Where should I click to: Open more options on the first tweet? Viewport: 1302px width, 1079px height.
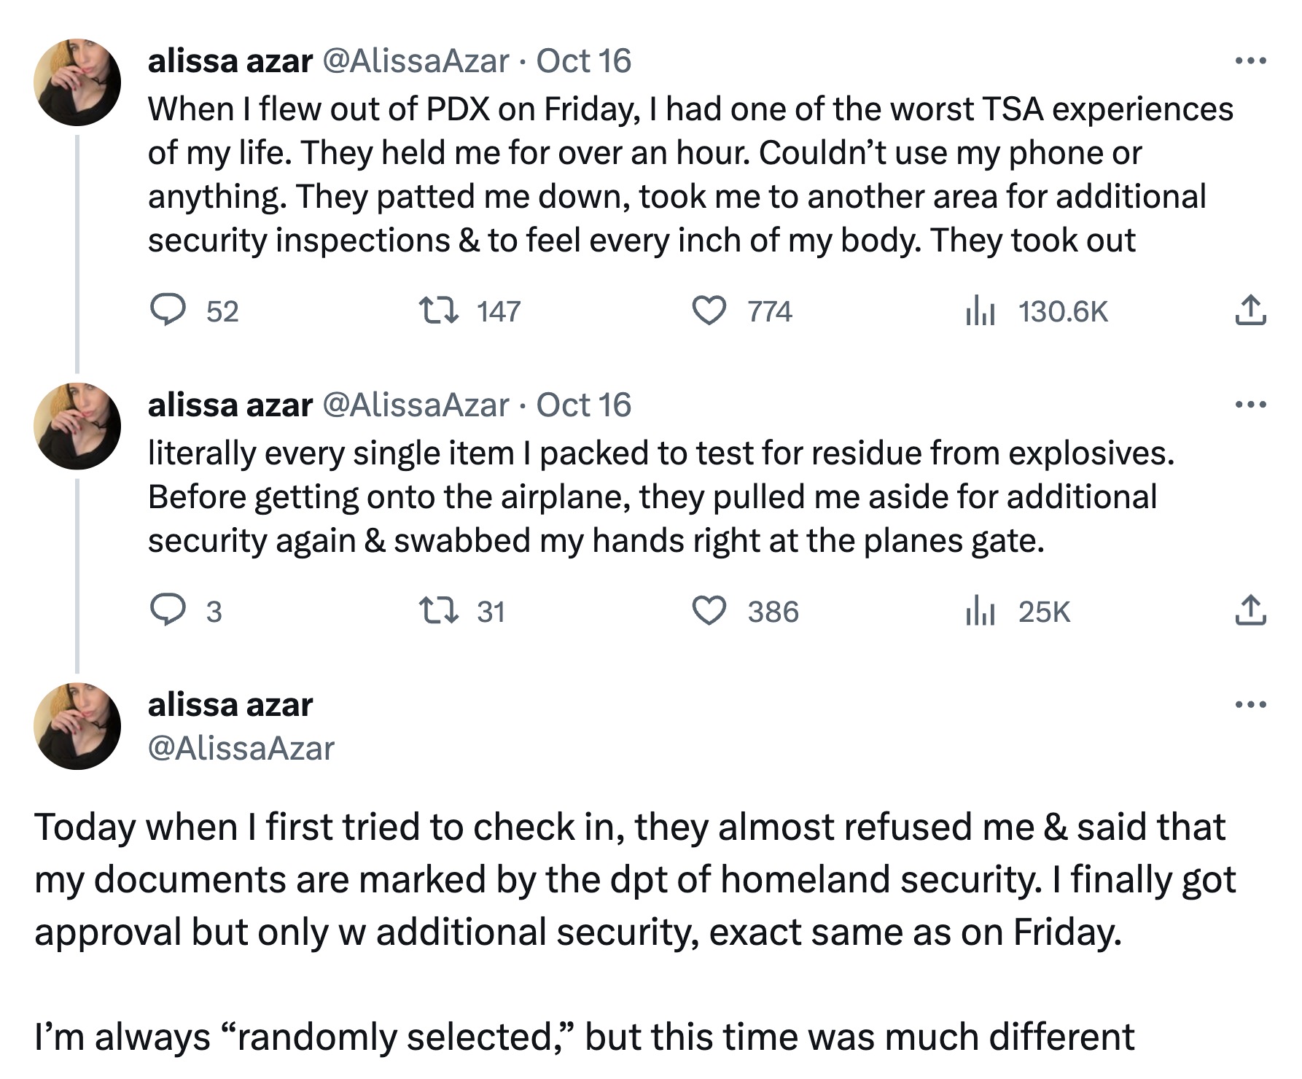coord(1250,61)
